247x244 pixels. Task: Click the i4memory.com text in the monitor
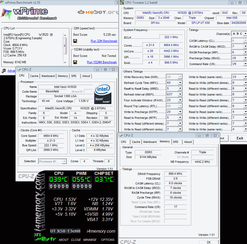(x=101, y=231)
